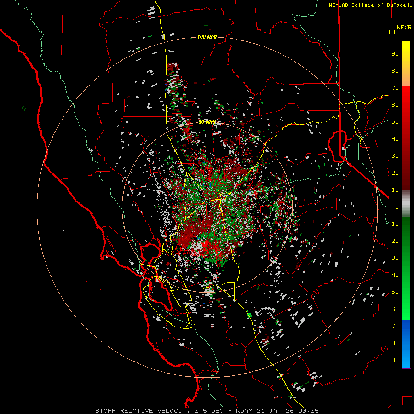This screenshot has width=414, height=414.
Task: Click the -40 value on the velocity scale
Action: (393, 275)
